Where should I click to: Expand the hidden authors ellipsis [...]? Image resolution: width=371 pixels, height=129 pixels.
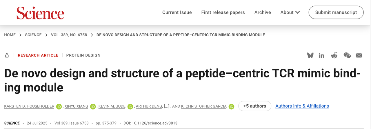167,106
